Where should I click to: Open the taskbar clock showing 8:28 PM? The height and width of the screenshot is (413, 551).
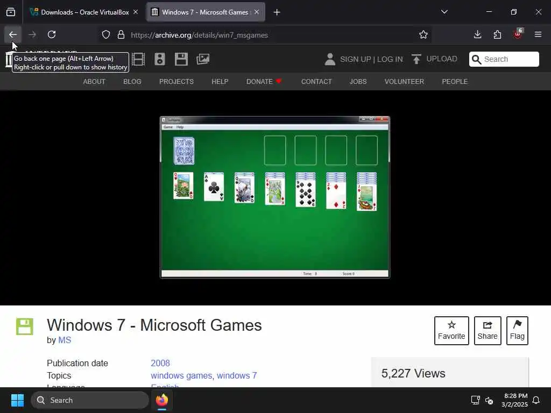coord(514,400)
